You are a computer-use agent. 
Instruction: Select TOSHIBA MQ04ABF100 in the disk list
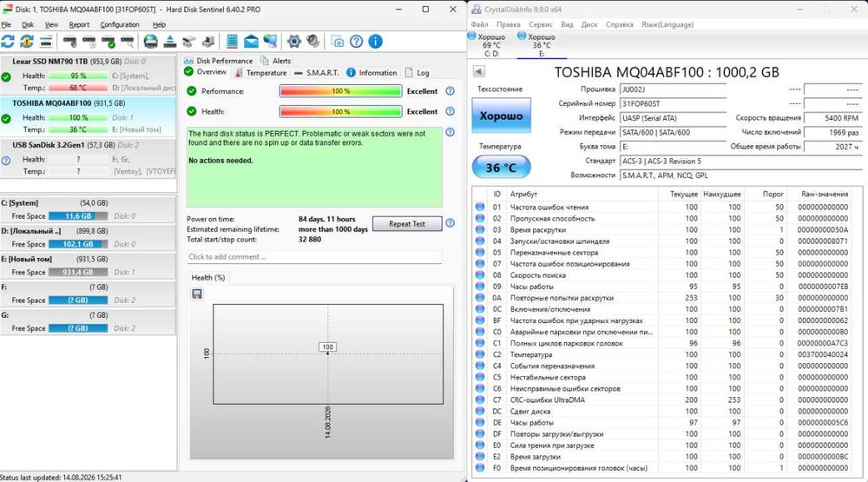88,117
